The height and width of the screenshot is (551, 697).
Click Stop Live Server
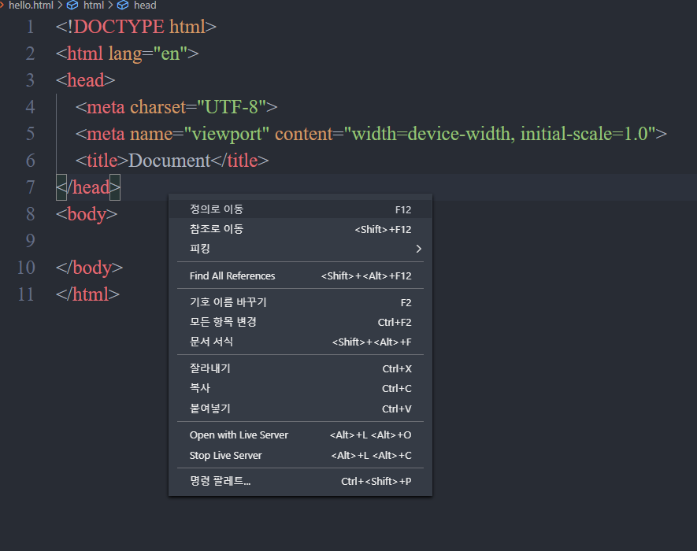click(300, 456)
